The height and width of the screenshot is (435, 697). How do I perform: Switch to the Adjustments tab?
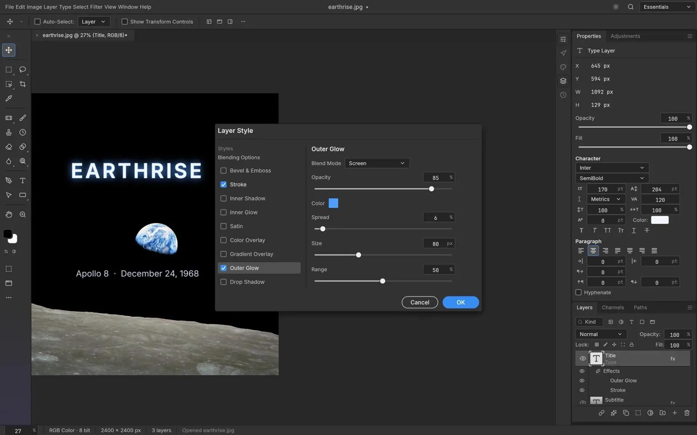pos(625,36)
